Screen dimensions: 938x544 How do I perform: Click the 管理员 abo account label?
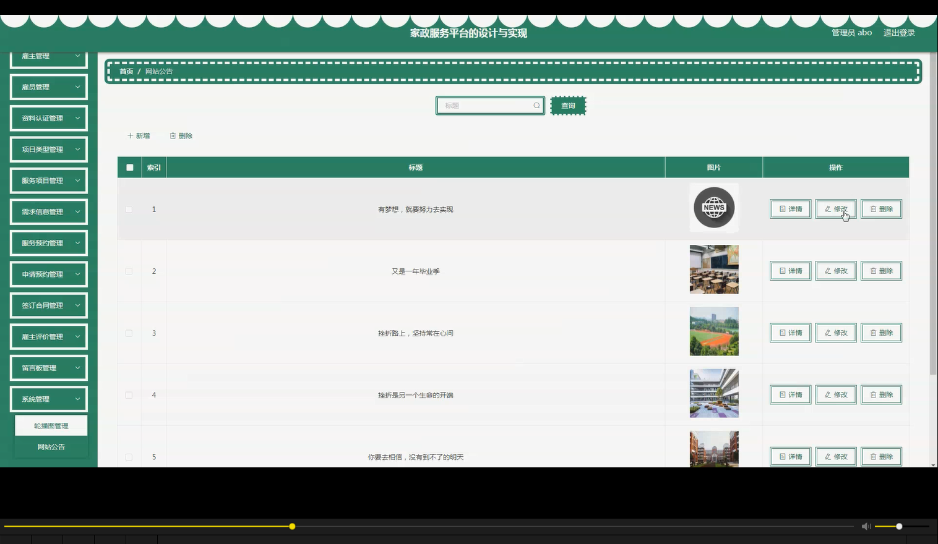click(x=851, y=33)
